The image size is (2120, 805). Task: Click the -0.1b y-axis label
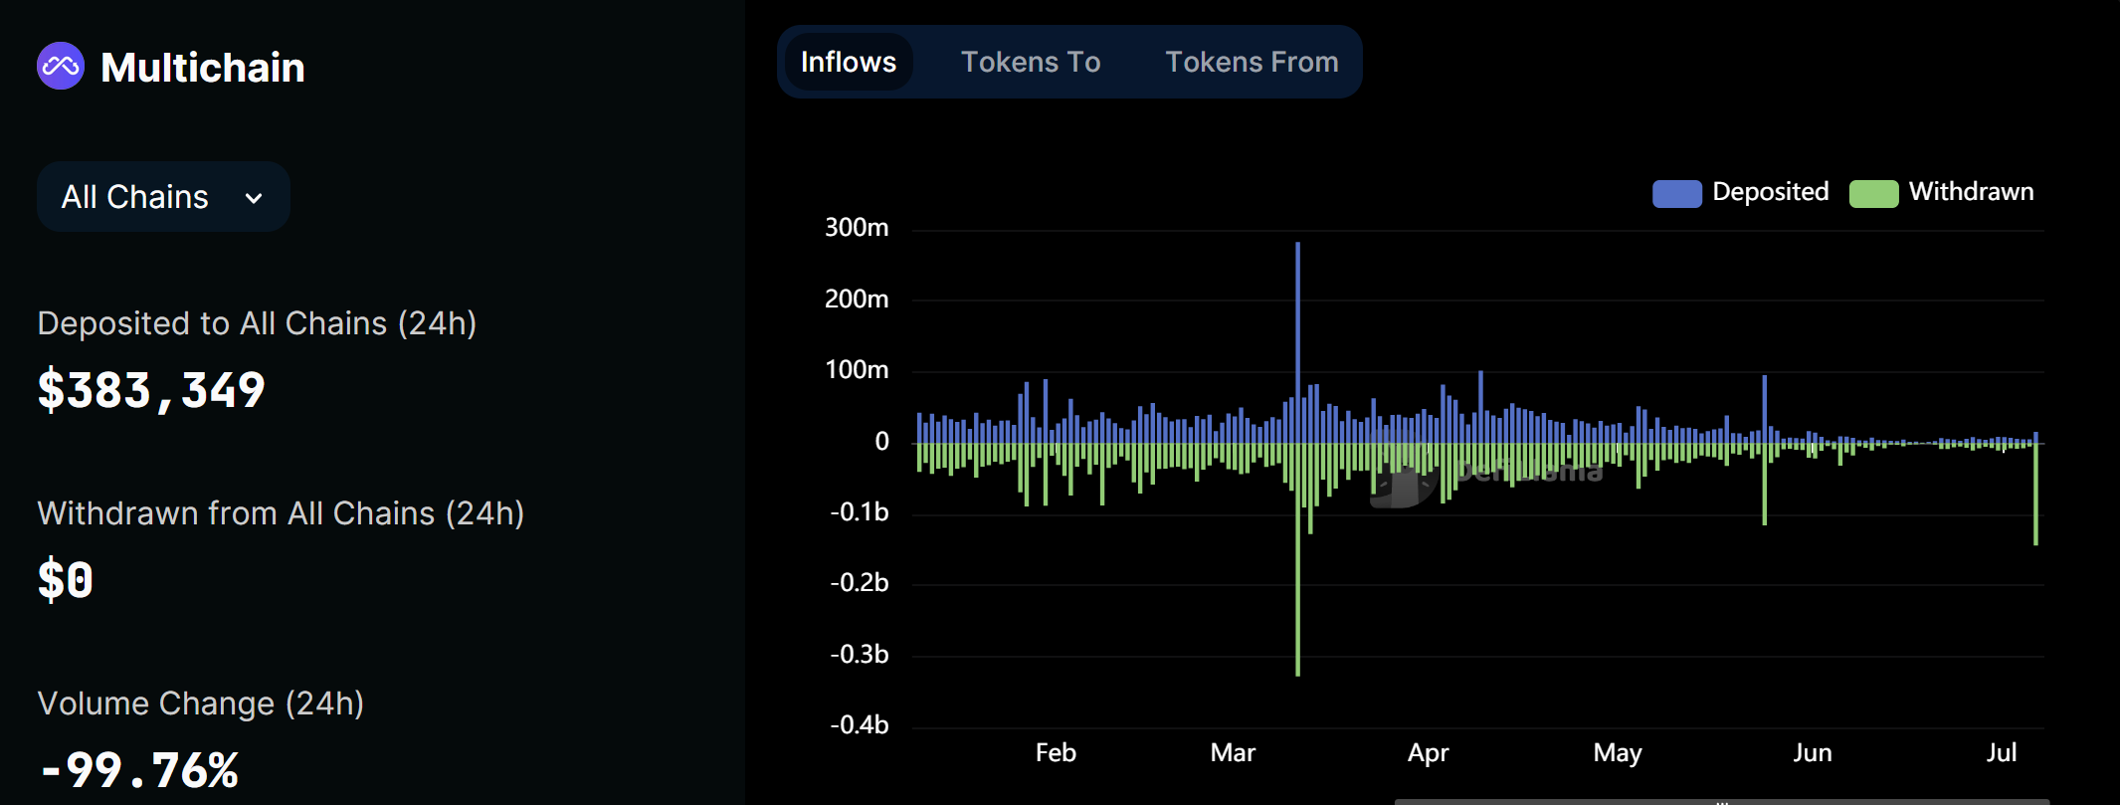(860, 511)
